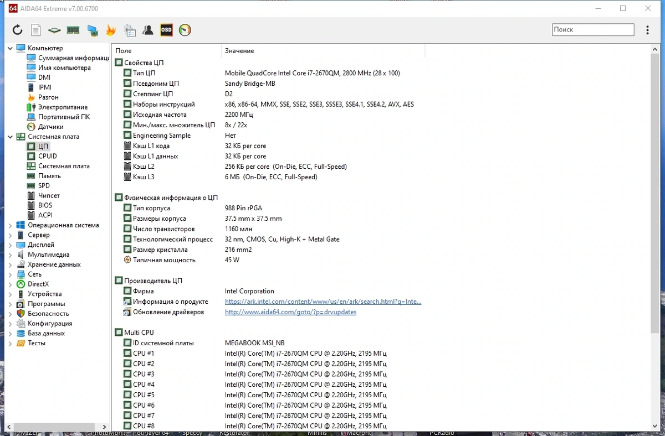
Task: Expand the Тесты tree node
Action: coord(11,343)
